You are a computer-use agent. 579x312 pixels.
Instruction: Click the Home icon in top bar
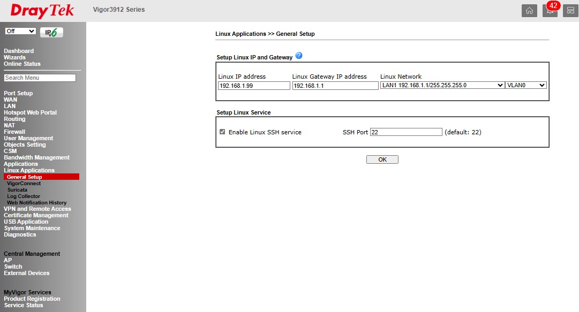click(529, 11)
